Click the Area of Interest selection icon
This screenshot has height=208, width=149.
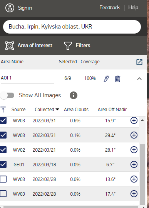tap(10, 46)
